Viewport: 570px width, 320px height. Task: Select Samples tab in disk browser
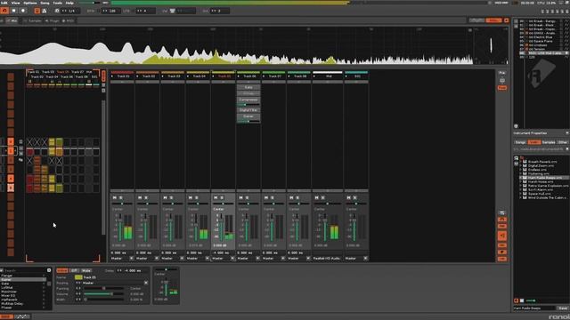[549, 142]
